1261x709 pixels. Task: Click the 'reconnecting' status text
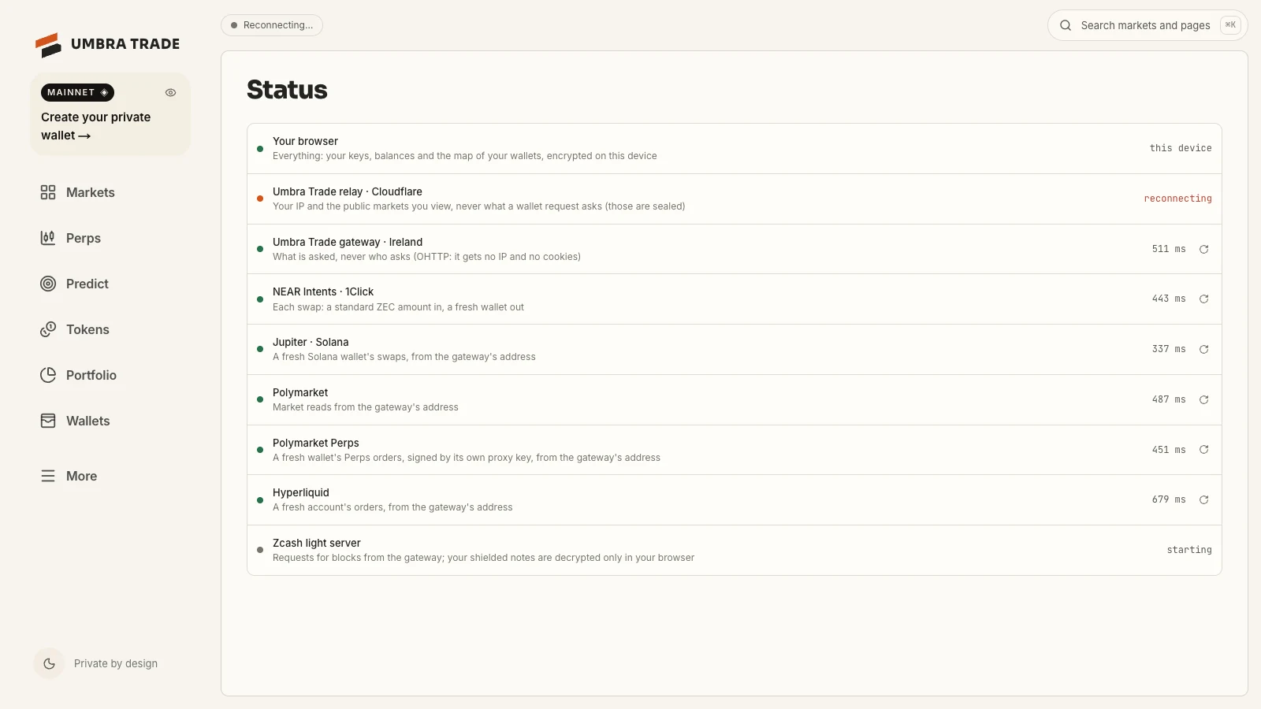tap(1177, 199)
